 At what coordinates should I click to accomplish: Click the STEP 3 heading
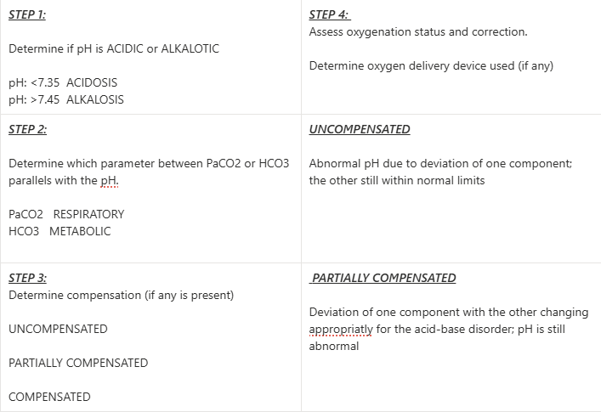(27, 278)
